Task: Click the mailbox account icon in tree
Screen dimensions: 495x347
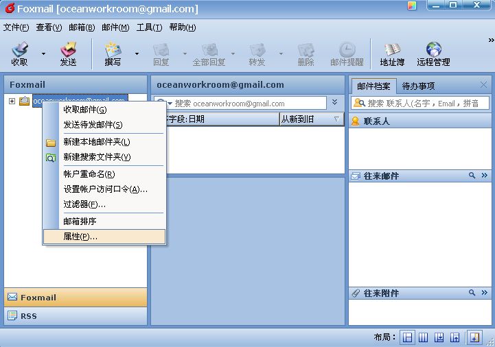Action: [x=24, y=101]
